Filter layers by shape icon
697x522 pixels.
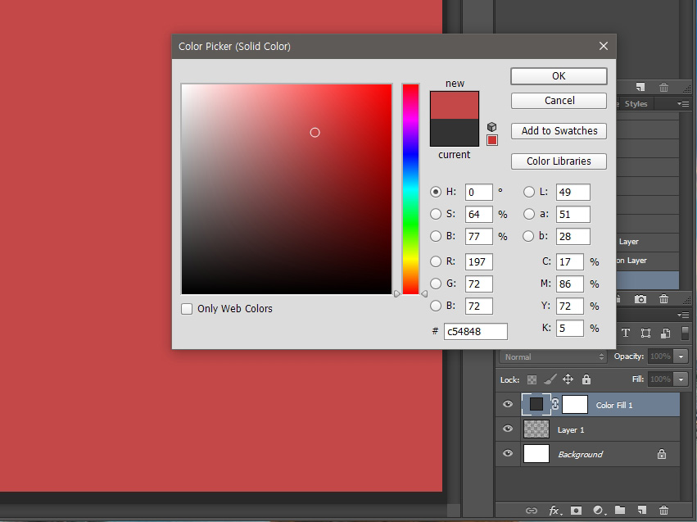click(x=646, y=333)
